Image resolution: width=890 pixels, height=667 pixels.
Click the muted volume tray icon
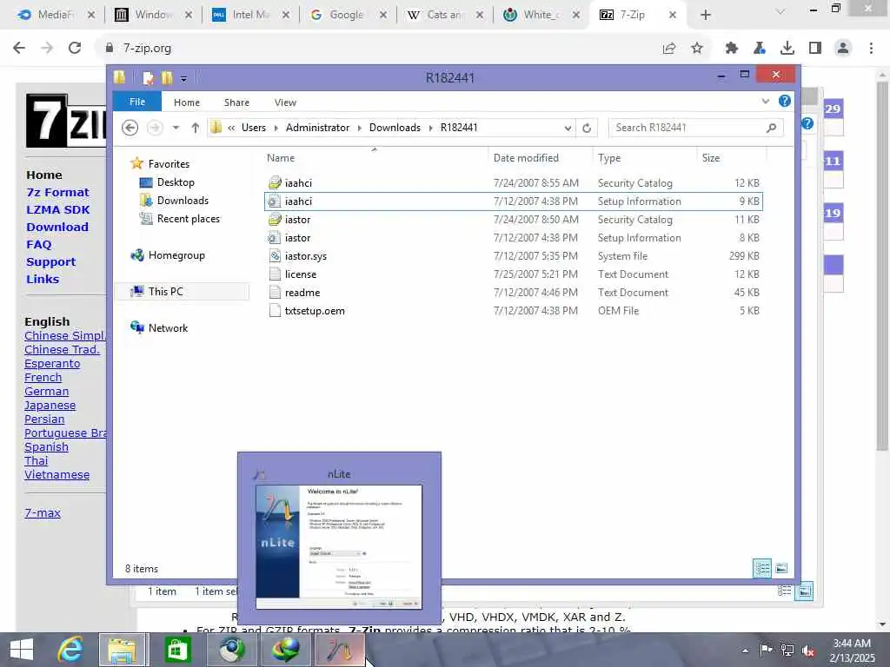(x=809, y=650)
